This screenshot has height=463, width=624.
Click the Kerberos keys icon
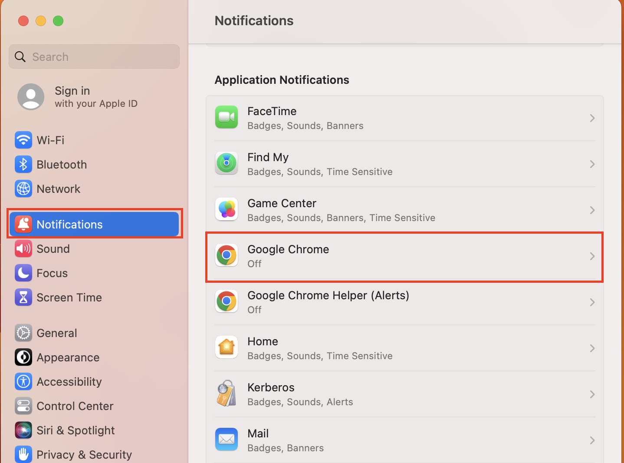[x=227, y=394]
